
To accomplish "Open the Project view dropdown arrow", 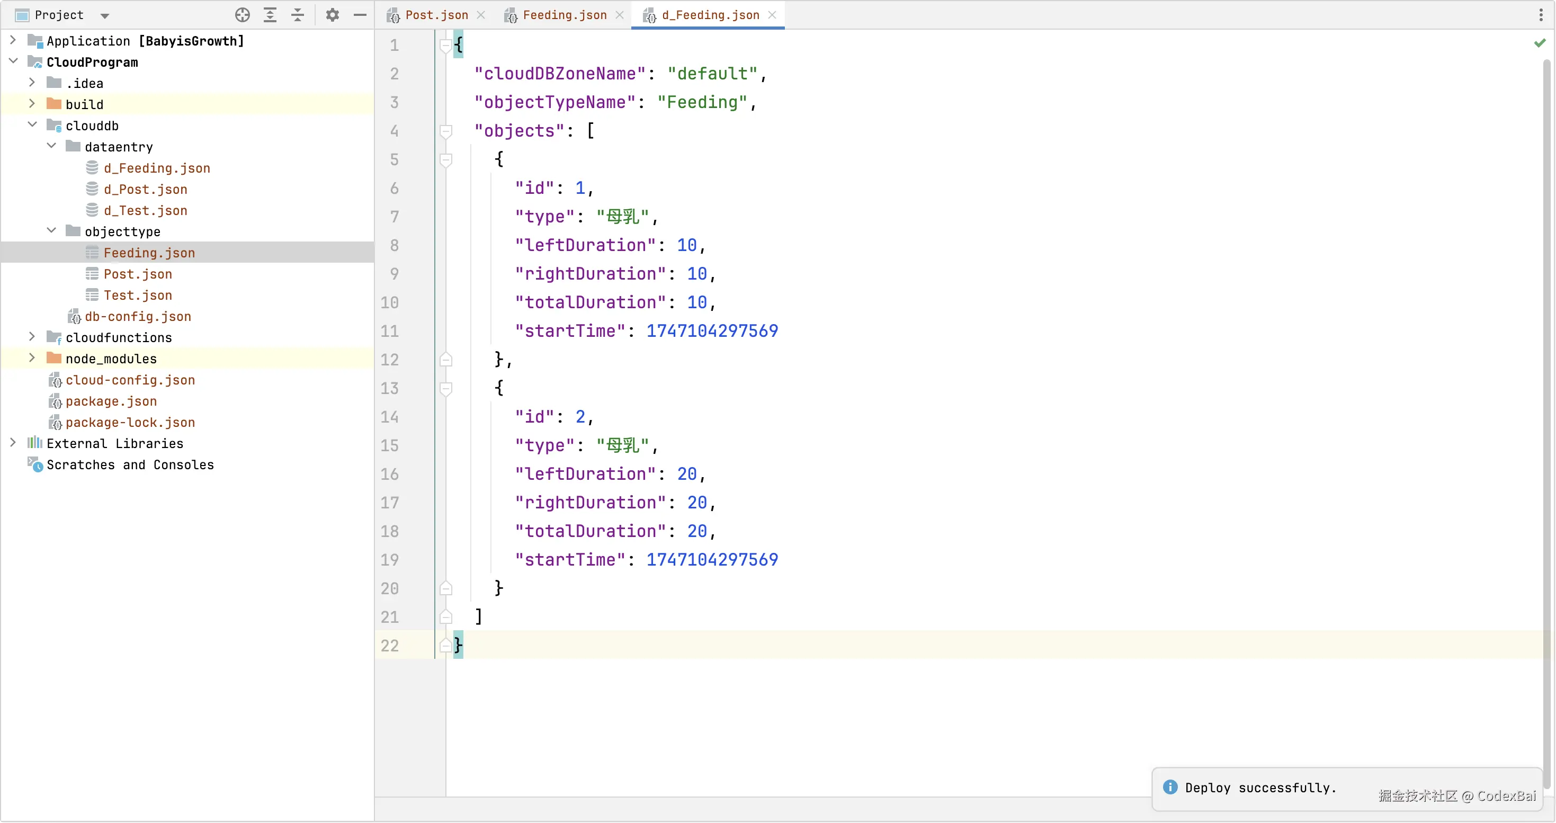I will (104, 16).
